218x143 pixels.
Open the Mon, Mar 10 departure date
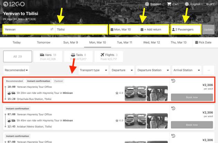124,29
